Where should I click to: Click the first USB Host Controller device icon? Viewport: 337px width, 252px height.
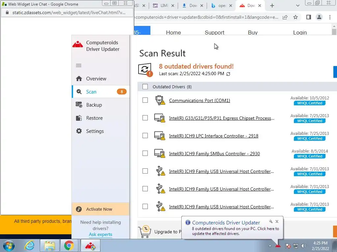[x=160, y=171]
